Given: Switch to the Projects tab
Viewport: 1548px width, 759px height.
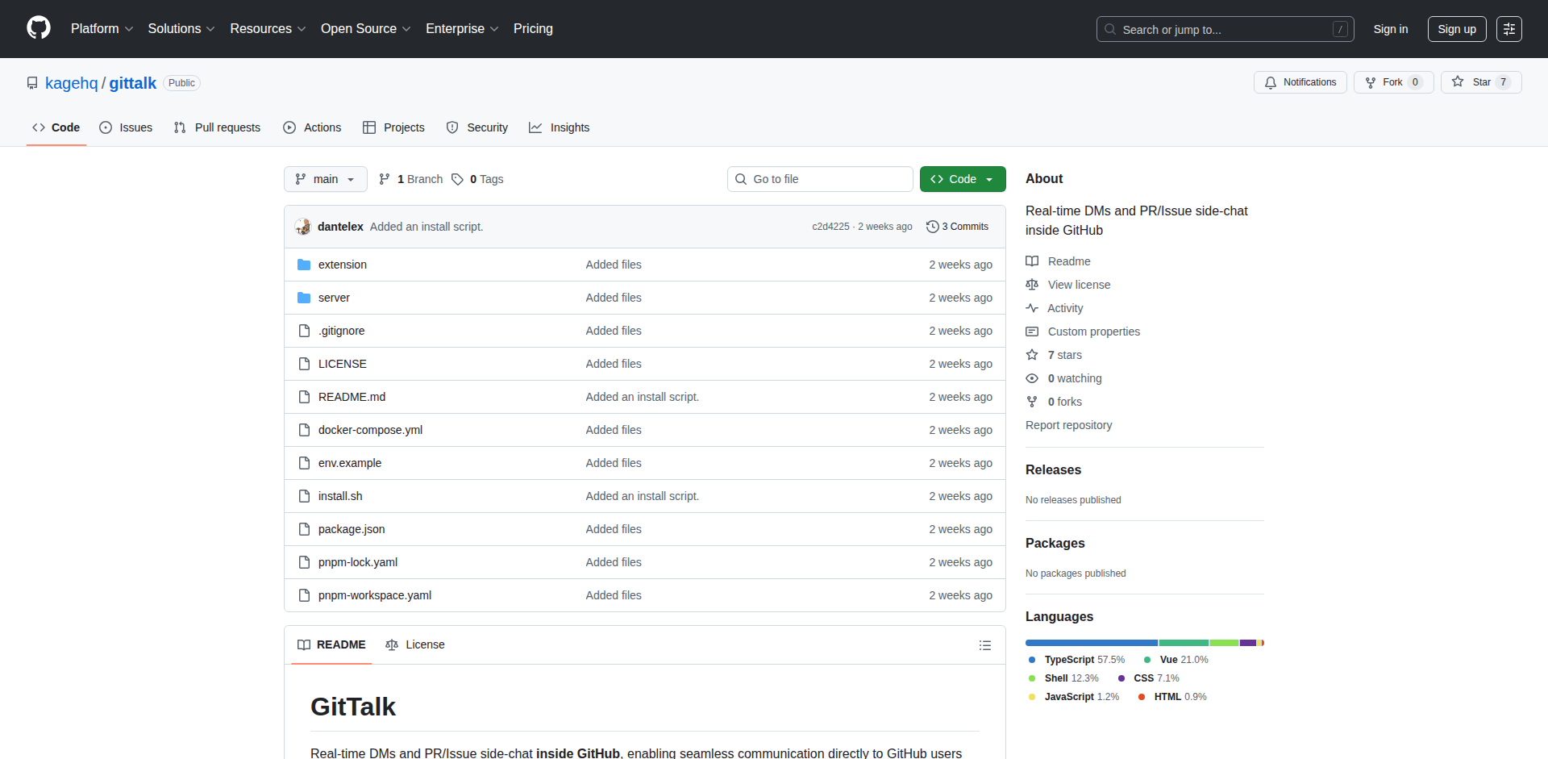Looking at the screenshot, I should click(x=393, y=127).
